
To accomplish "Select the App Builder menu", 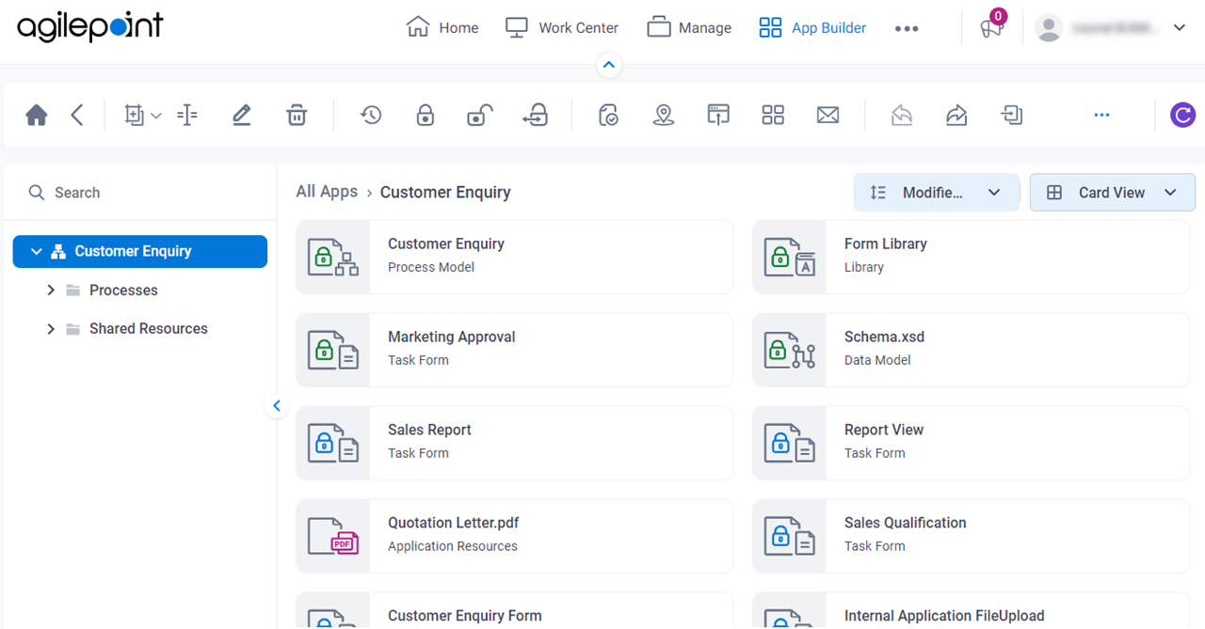I will 812,27.
